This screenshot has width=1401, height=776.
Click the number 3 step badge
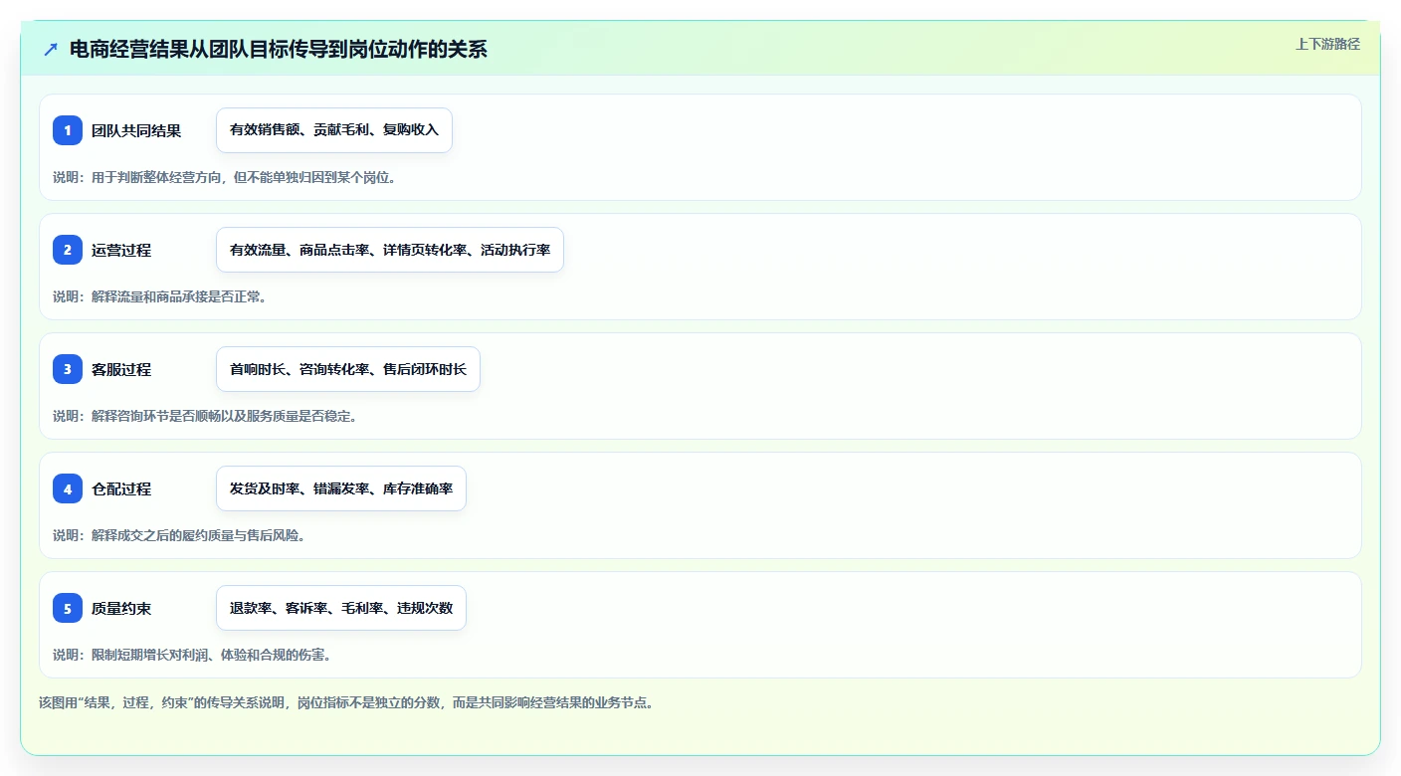68,369
